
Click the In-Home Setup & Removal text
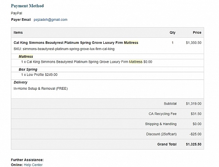(x=41, y=89)
